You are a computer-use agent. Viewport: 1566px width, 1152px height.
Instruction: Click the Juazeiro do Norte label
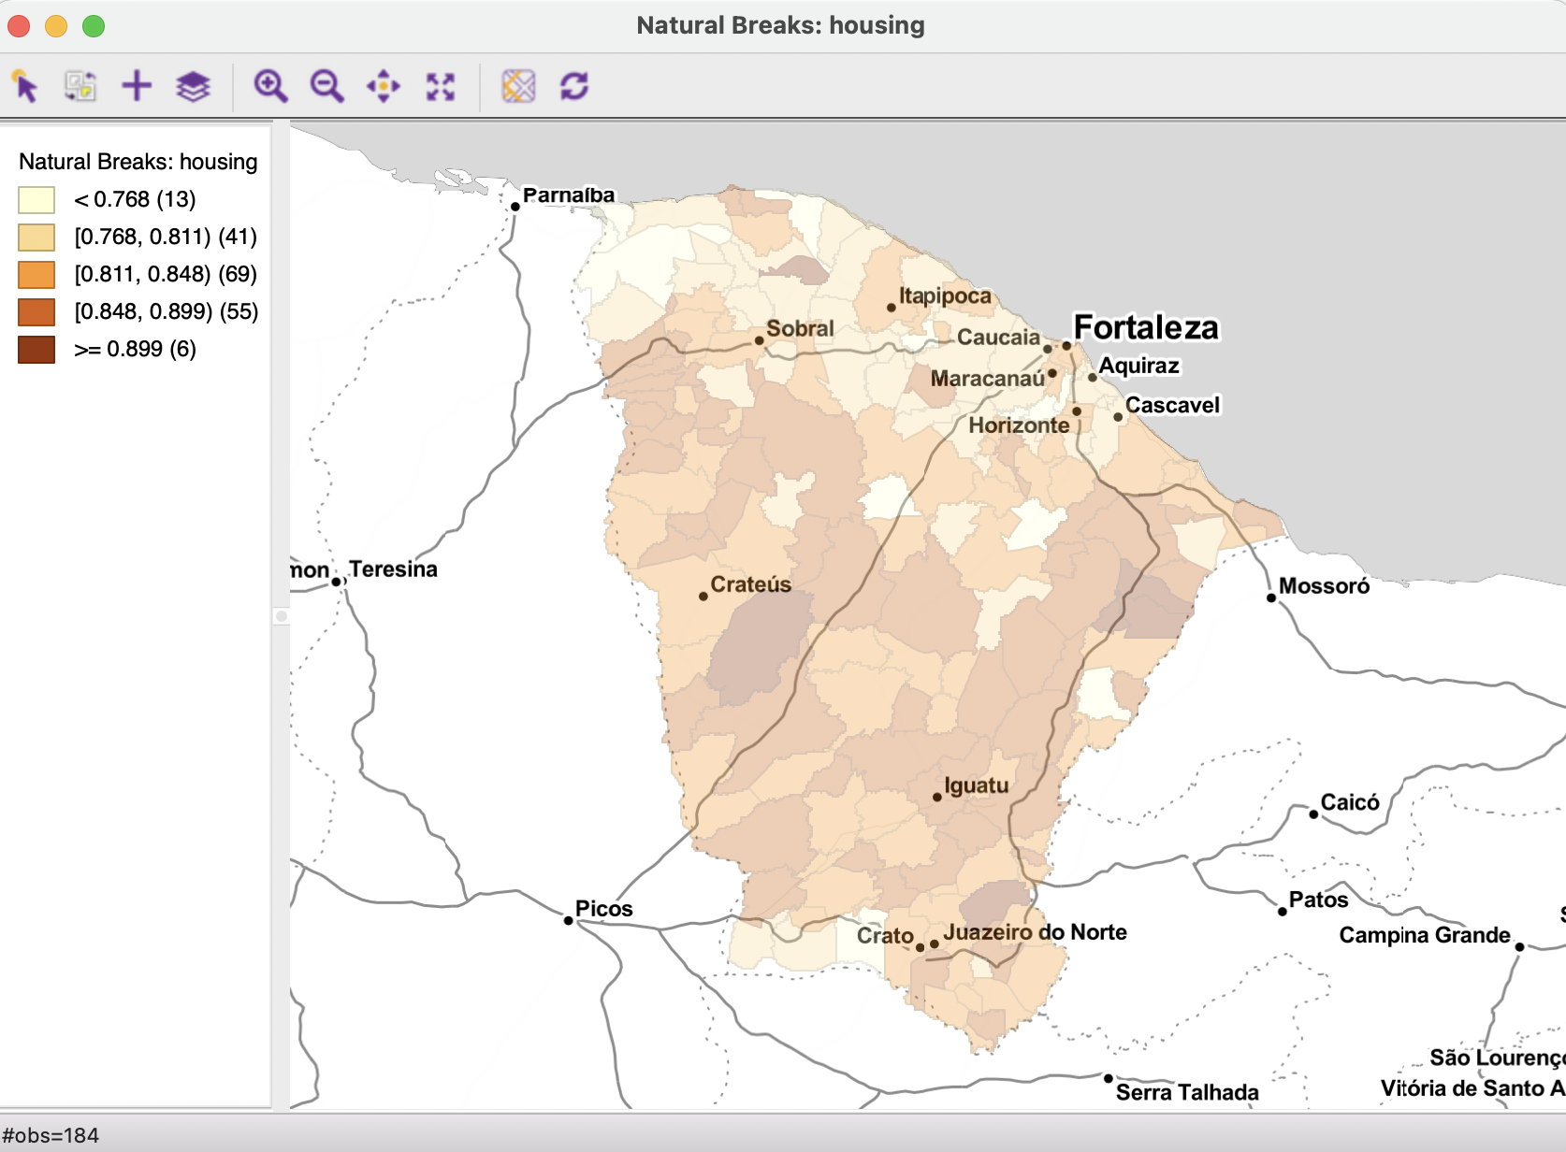click(x=1035, y=932)
